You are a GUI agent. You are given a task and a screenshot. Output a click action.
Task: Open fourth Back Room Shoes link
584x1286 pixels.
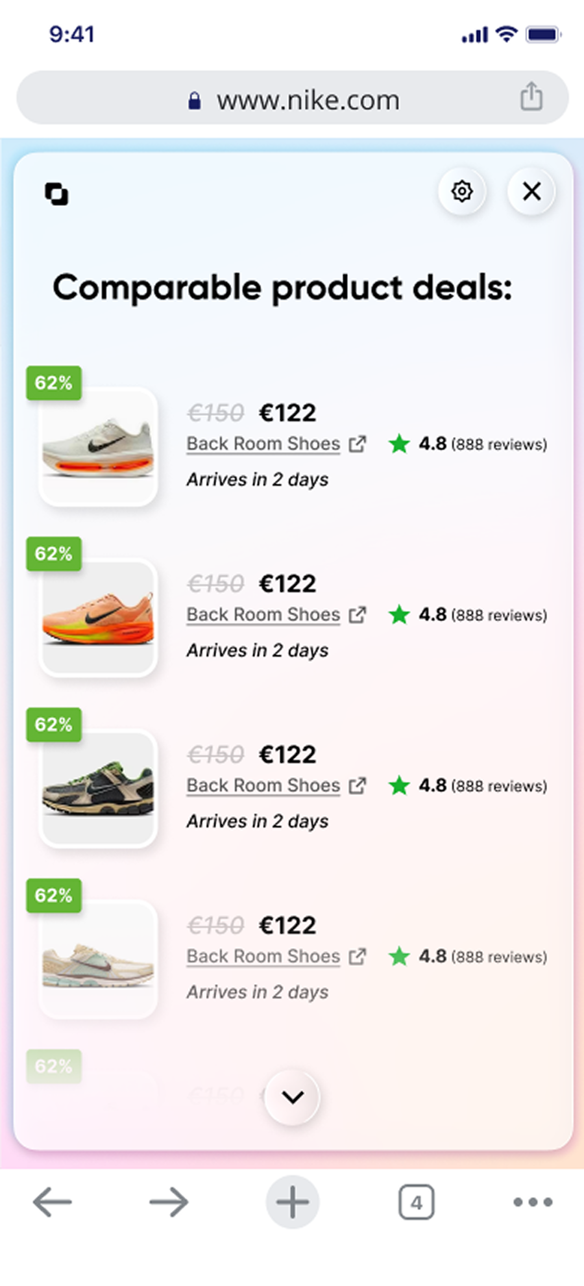tap(263, 957)
